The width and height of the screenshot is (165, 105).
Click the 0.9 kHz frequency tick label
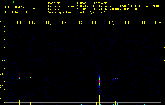point(2,60)
